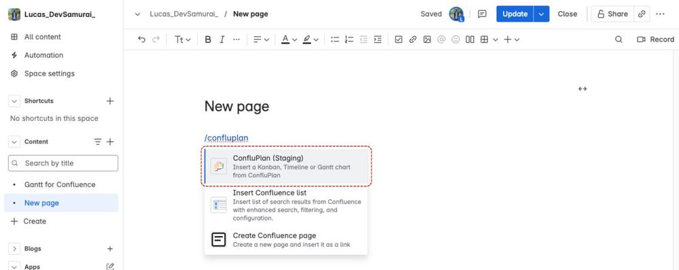
Task: Click the Apps edit pencil icon
Action: (110, 267)
